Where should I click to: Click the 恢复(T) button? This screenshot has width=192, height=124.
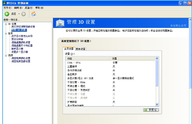[151, 110]
